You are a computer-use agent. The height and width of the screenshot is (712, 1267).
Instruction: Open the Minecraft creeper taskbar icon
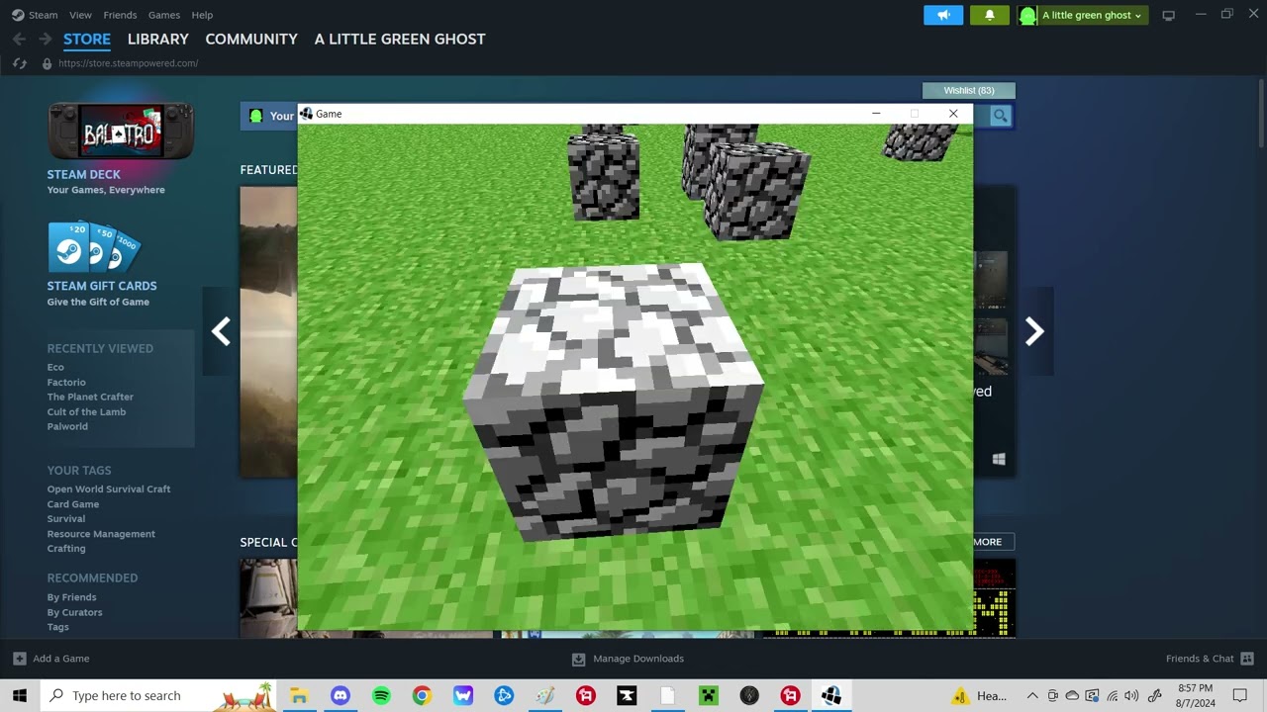pos(709,695)
